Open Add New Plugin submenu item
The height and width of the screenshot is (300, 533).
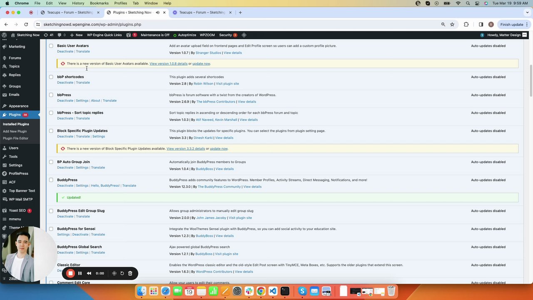[15, 131]
